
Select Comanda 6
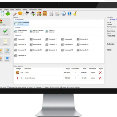(35, 39)
